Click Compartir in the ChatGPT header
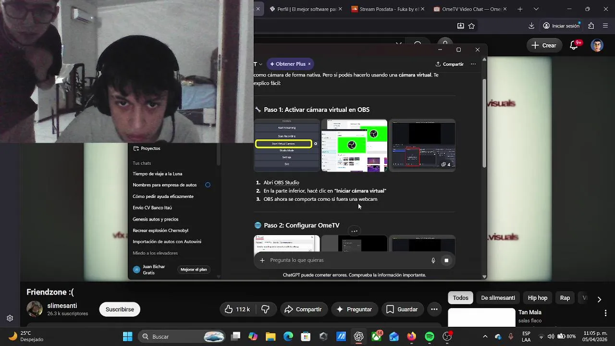615x346 pixels. coord(450,64)
